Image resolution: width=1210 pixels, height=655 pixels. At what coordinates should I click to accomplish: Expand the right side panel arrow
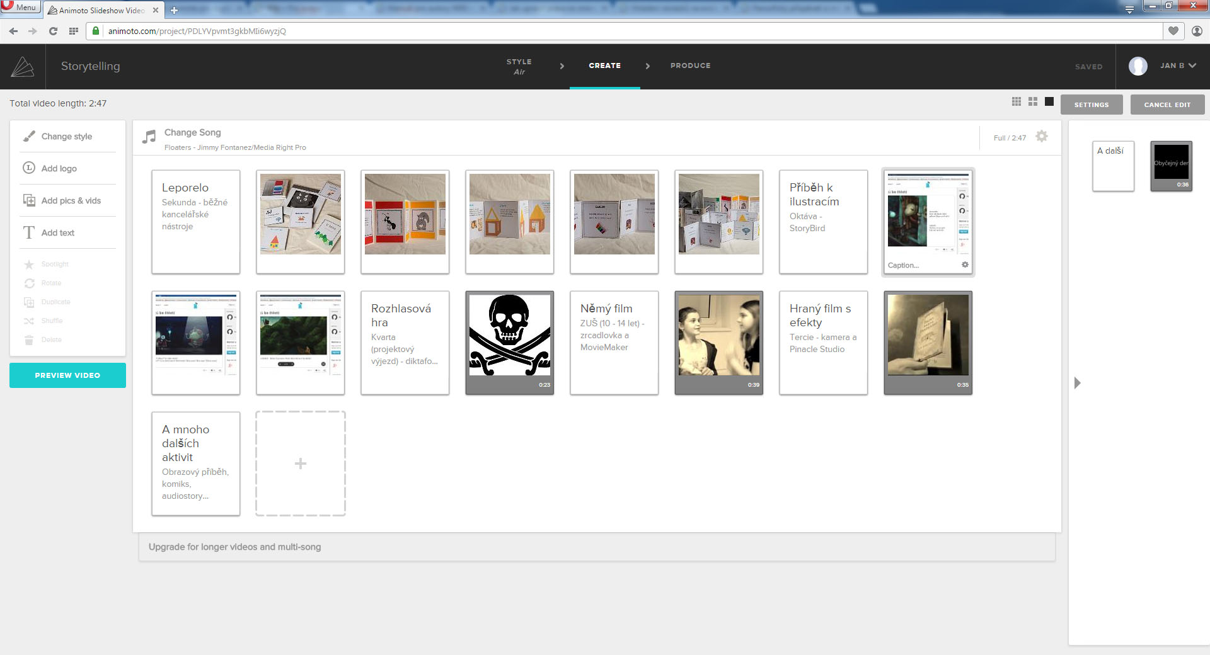[1078, 382]
